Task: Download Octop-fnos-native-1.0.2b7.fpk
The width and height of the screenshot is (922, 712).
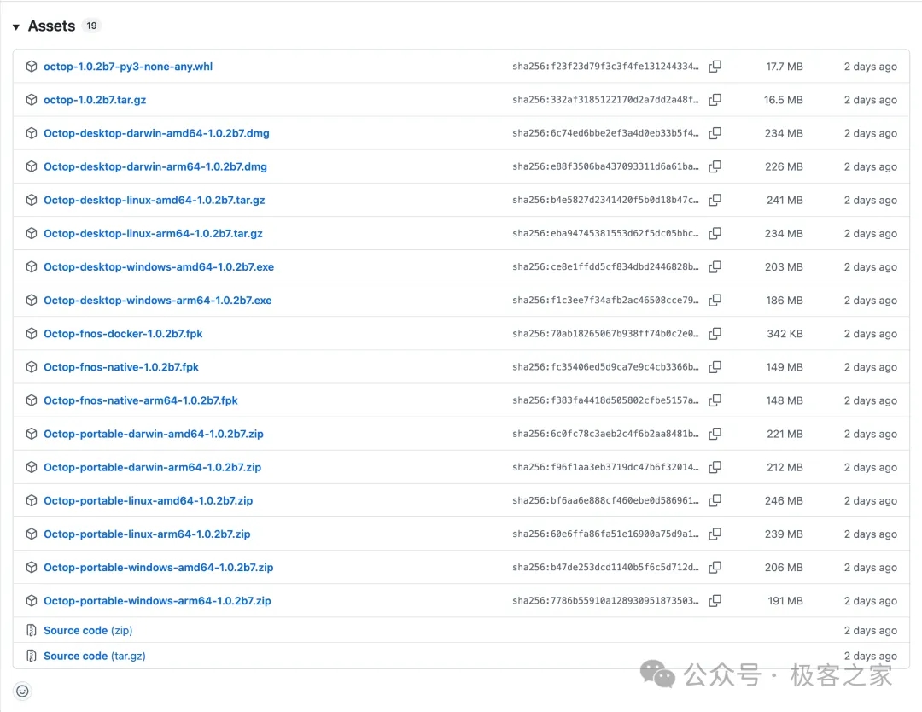Action: pos(121,367)
